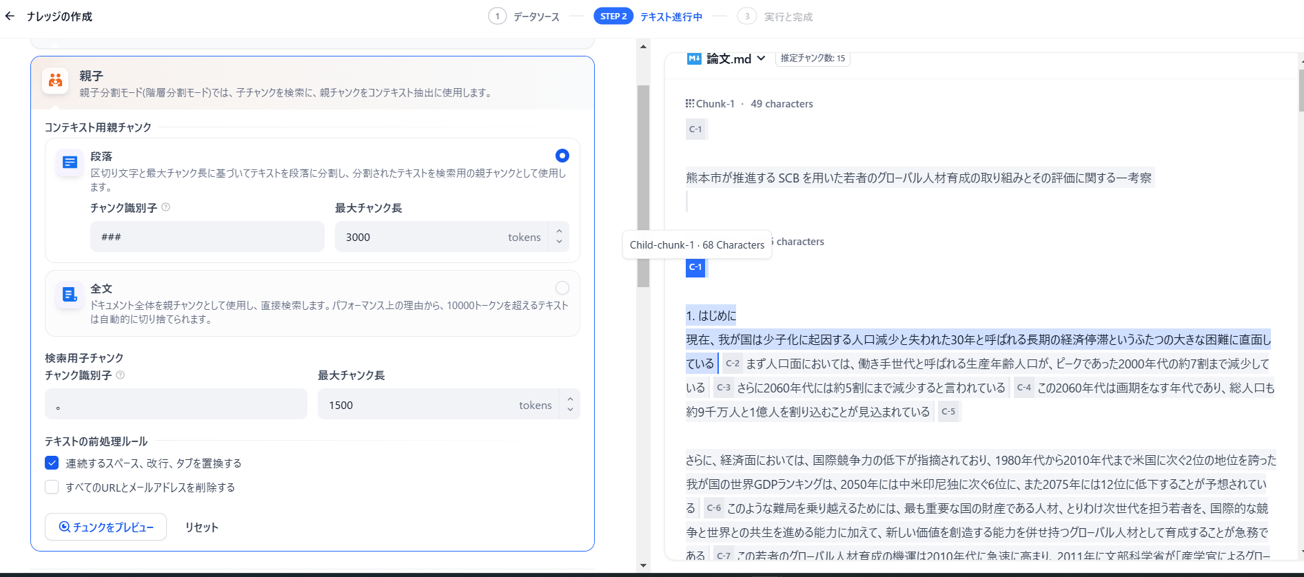Click the テキストの前処理ルール label
1304x577 pixels.
pos(96,441)
